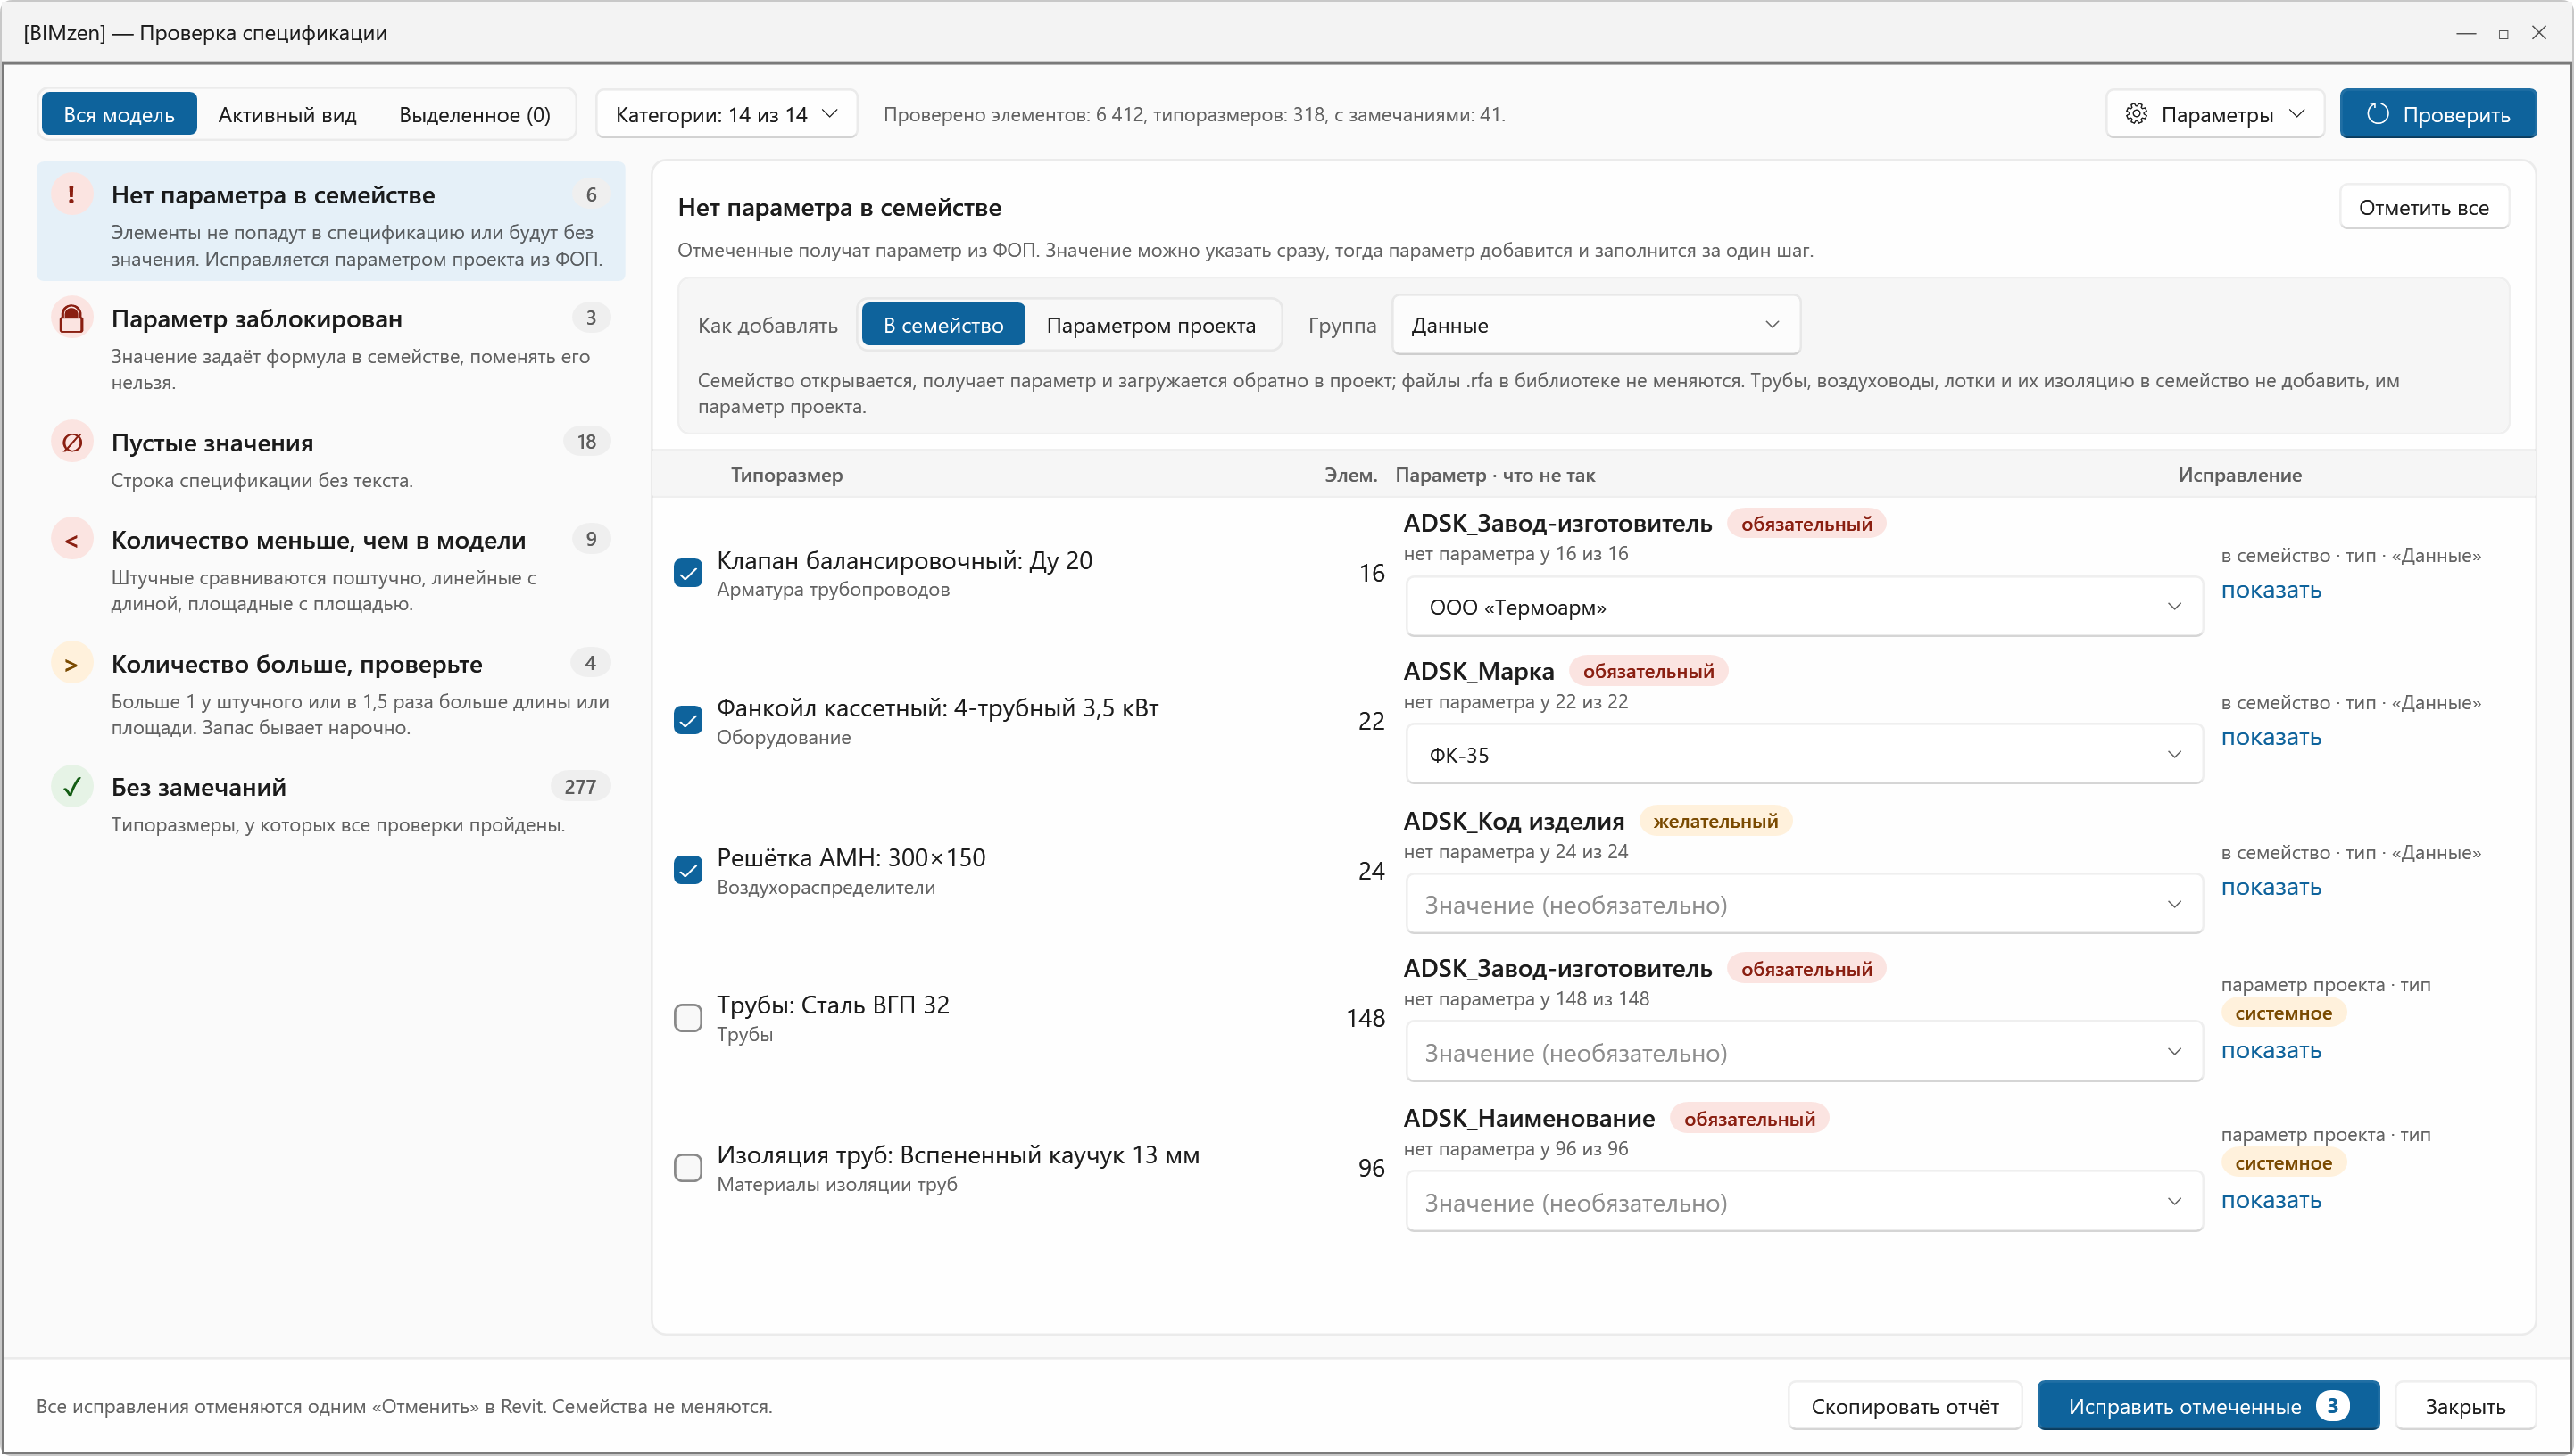
Task: Open value dropdown showing «ФК-35»
Action: pyautogui.click(x=1804, y=755)
